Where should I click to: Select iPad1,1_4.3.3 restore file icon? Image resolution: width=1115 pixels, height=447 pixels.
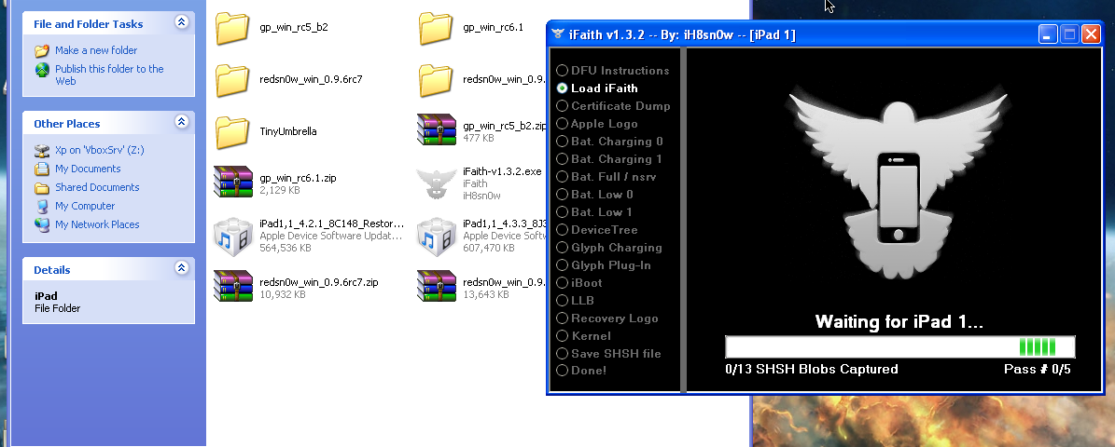pos(436,236)
